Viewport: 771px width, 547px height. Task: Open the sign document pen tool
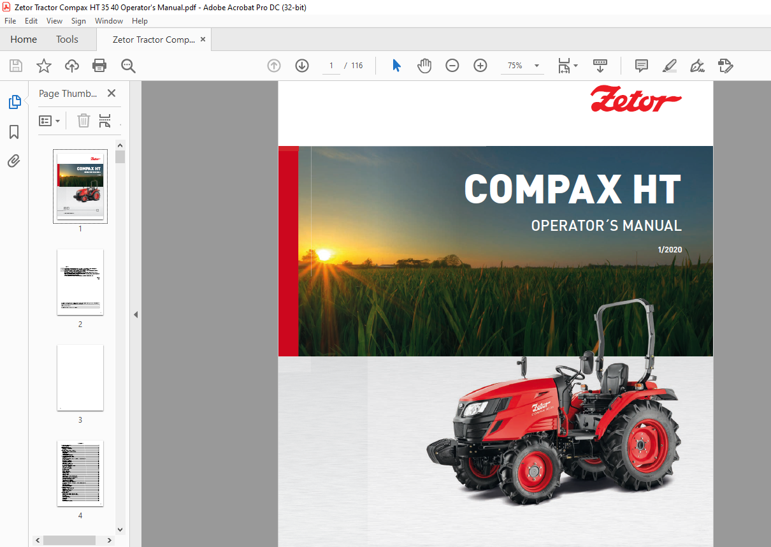pyautogui.click(x=697, y=66)
